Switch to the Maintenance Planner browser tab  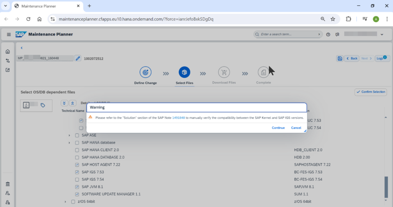[x=47, y=6]
